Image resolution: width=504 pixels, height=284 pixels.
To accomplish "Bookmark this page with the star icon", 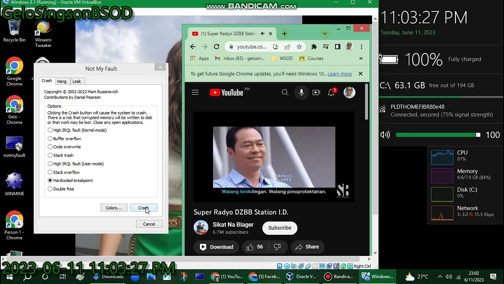I will tap(299, 47).
